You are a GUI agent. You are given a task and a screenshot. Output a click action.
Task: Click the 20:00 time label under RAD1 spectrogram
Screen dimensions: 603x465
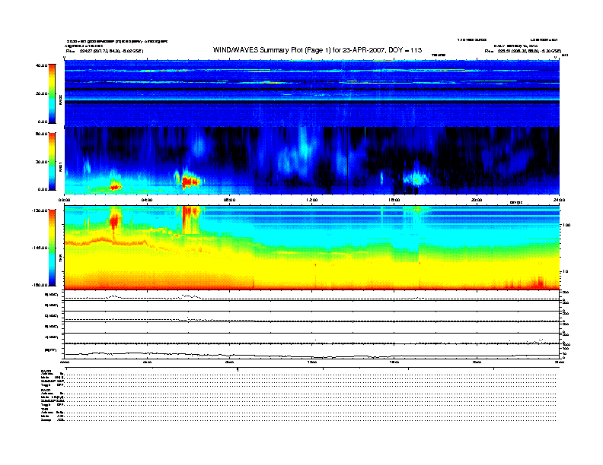[x=477, y=200]
